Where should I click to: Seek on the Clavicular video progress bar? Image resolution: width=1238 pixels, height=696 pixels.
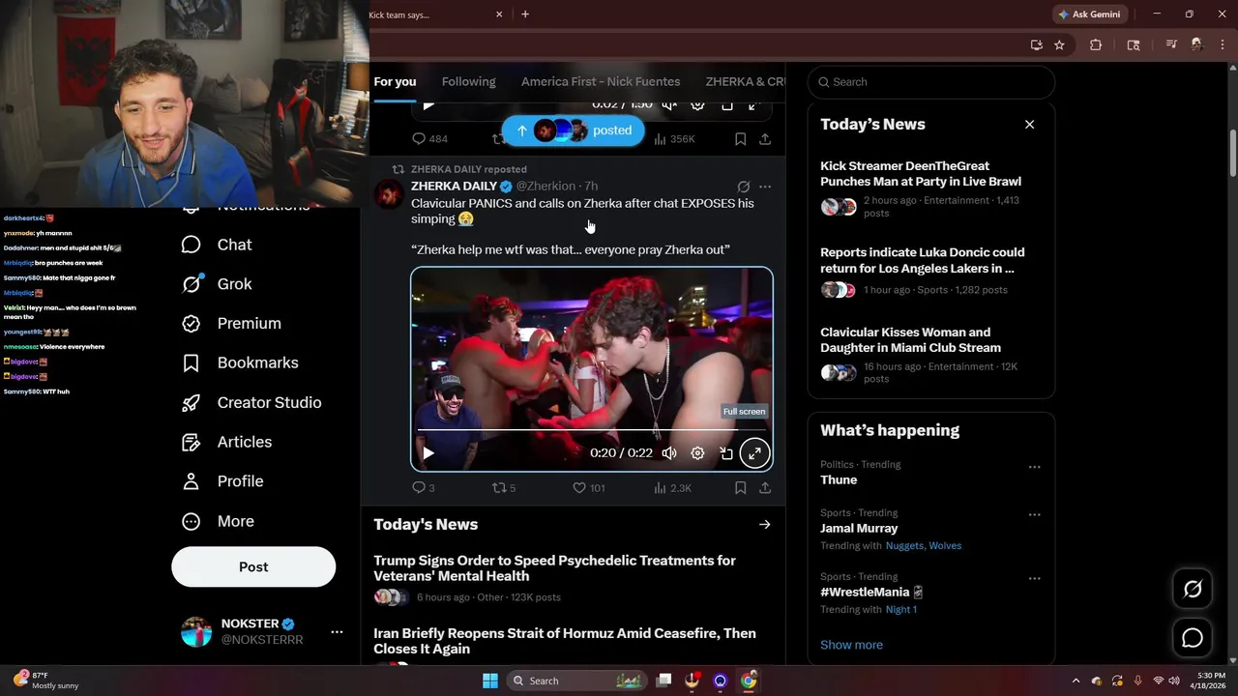[x=591, y=429]
